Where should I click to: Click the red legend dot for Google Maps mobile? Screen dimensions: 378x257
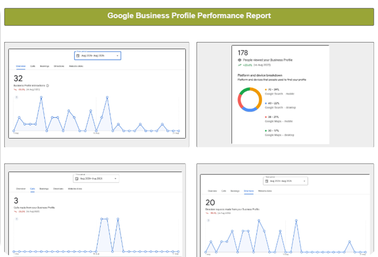tap(266, 117)
